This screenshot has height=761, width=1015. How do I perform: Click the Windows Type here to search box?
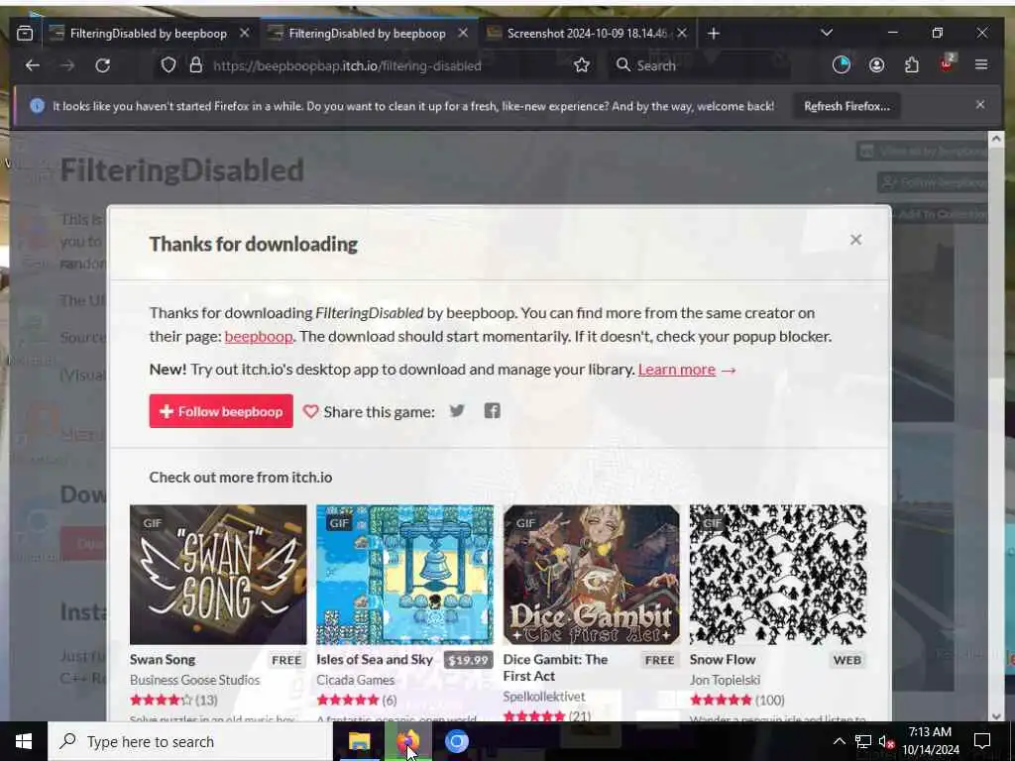tap(190, 741)
